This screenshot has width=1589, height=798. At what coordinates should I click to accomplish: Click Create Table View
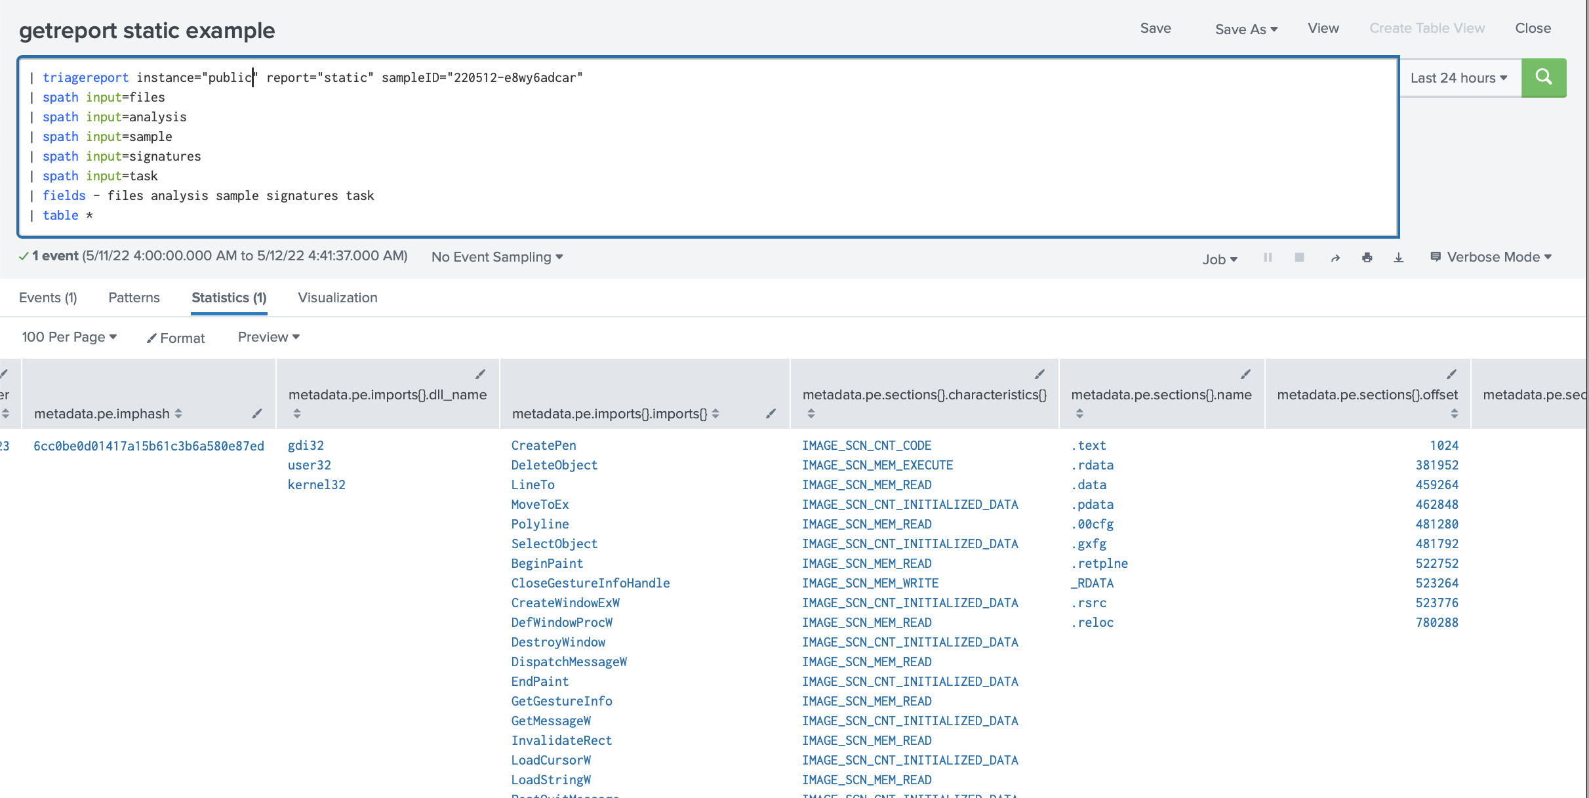pos(1427,28)
